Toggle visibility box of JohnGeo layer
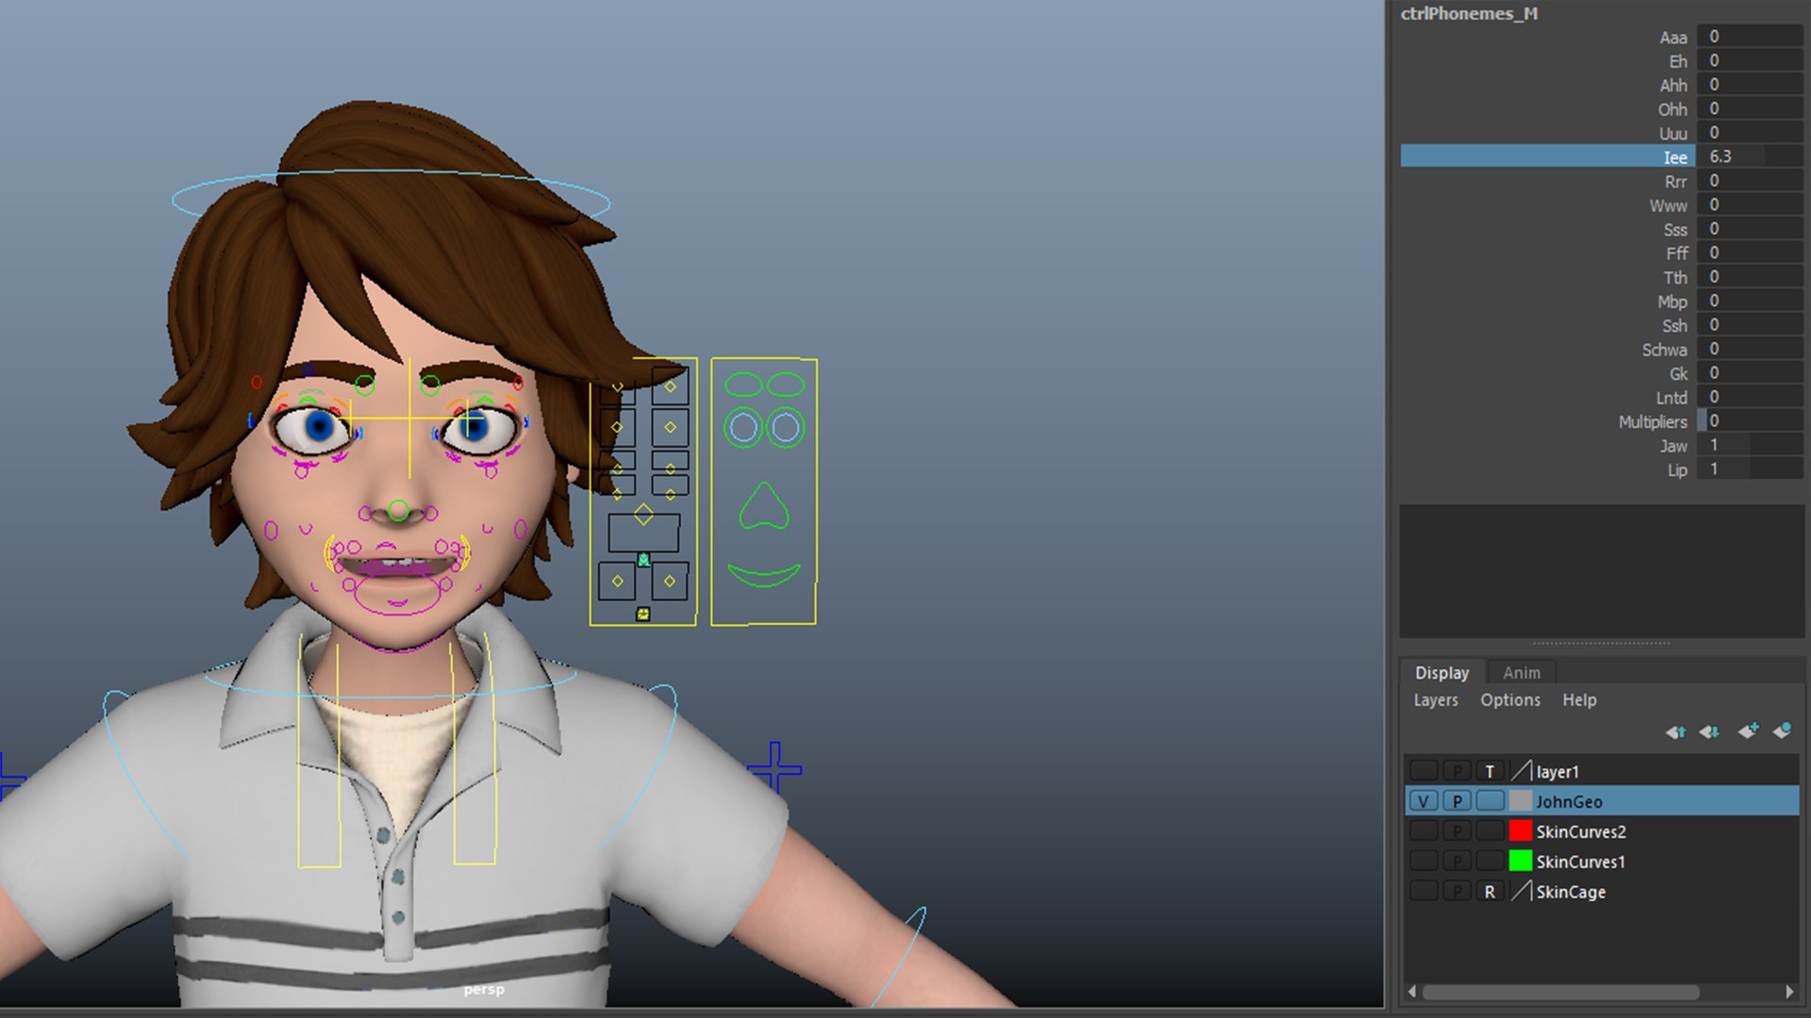This screenshot has width=1811, height=1018. [x=1423, y=801]
